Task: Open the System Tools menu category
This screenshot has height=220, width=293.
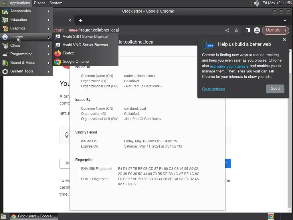Action: pos(26,71)
